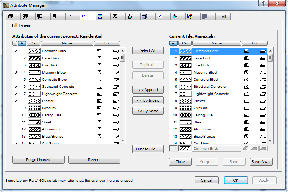Image resolution: width=288 pixels, height=192 pixels.
Task: Open the Pen Sets tab
Action: click(43, 16)
